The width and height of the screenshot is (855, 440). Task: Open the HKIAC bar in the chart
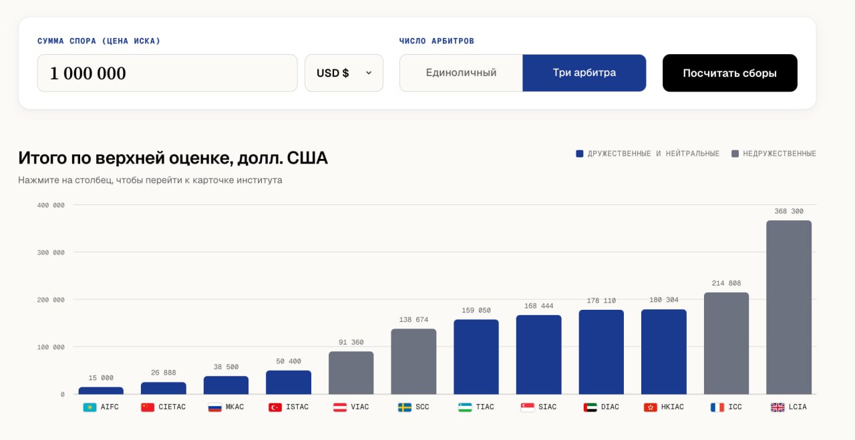point(664,352)
